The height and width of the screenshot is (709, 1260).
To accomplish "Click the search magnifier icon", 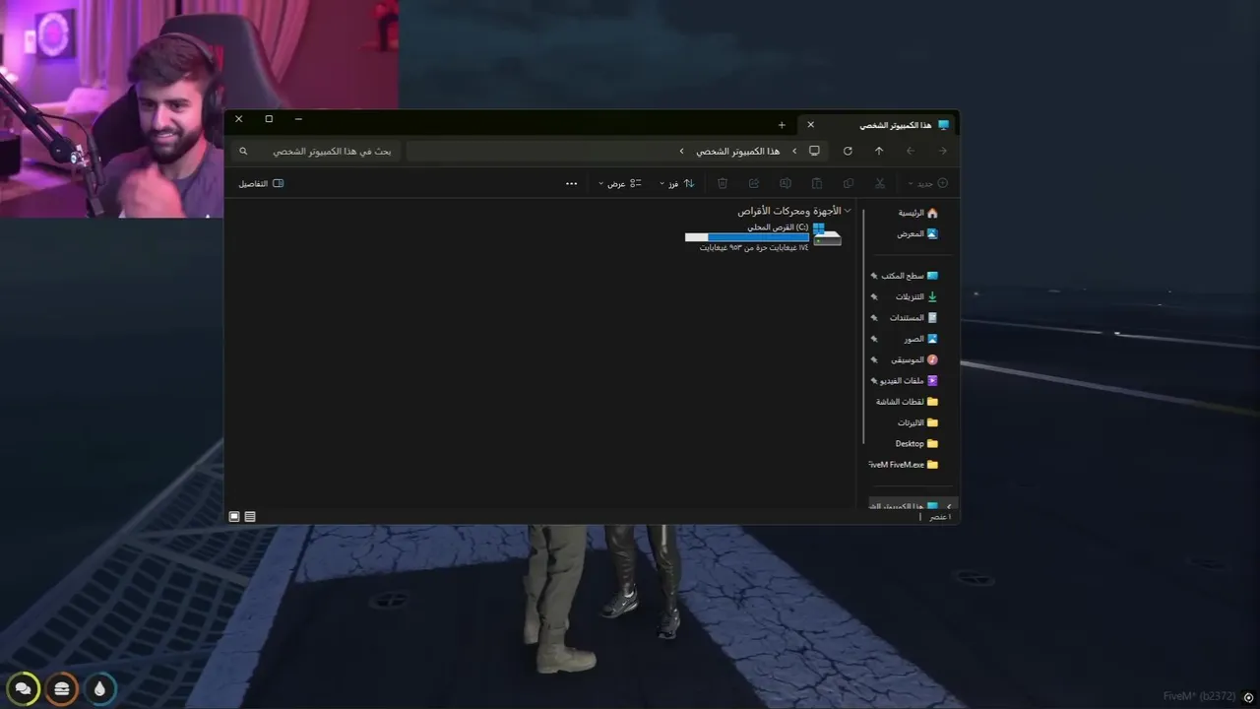I will click(x=243, y=151).
